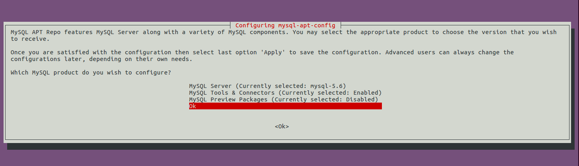Click the 'Which MySQL product' question text
Viewport: 579px width, 166px height.
pos(91,73)
